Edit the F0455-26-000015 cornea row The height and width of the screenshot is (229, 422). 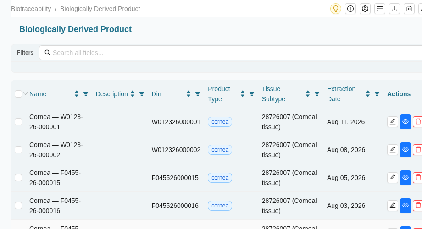[x=393, y=178]
